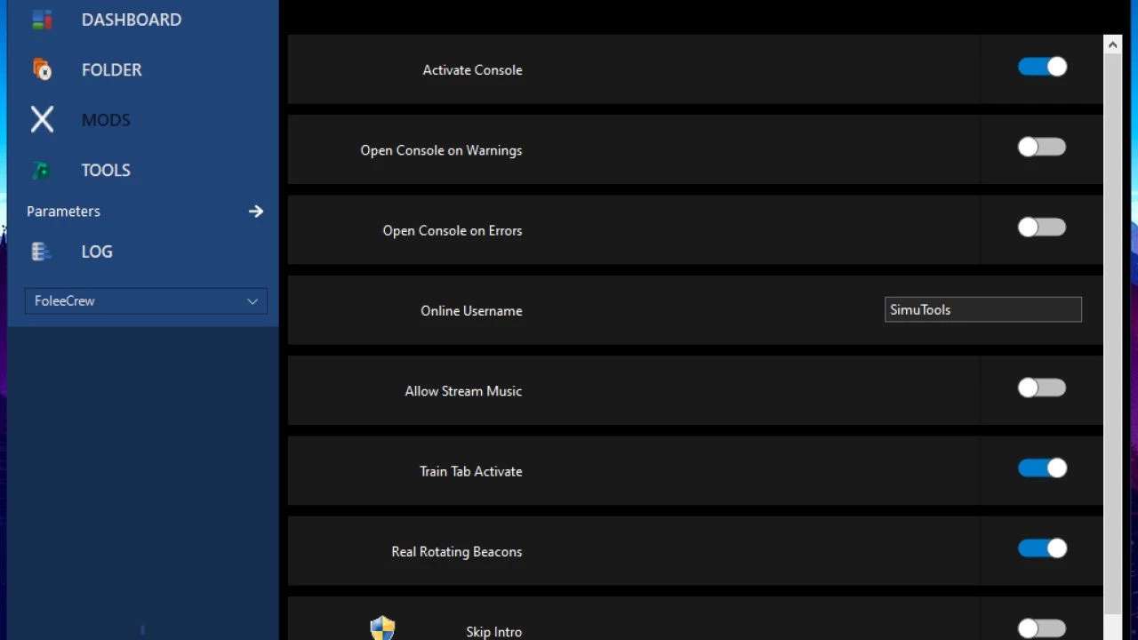Click the Tools icon in sidebar
This screenshot has width=1138, height=640.
(42, 170)
